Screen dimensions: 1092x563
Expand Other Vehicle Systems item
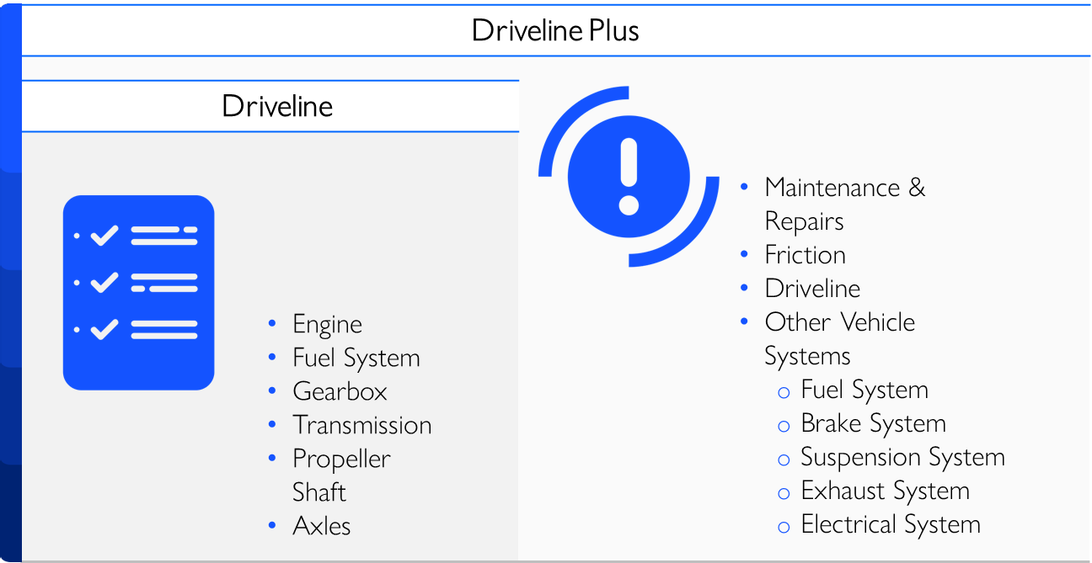pos(839,339)
